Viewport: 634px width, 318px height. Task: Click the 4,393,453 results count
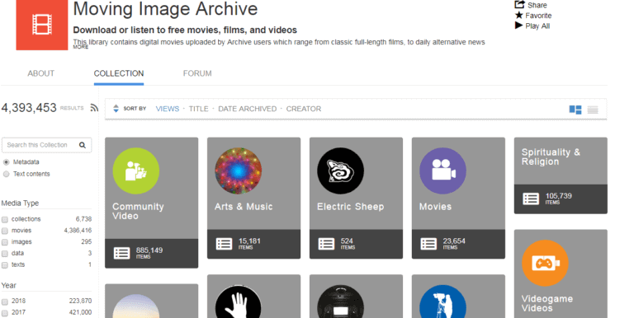point(29,108)
